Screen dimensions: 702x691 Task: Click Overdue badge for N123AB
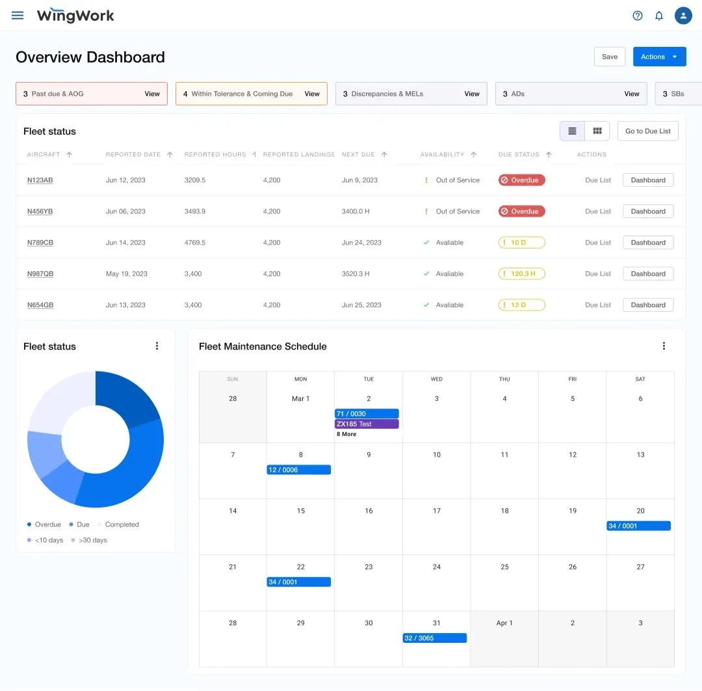pyautogui.click(x=521, y=180)
